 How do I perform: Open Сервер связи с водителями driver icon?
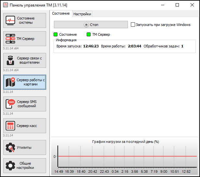[x=10, y=60]
